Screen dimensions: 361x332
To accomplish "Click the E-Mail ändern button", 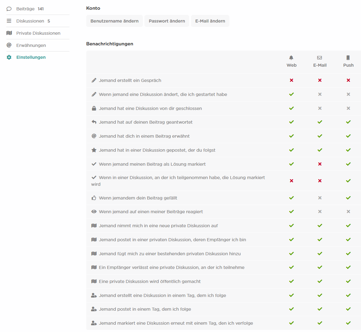I will pyautogui.click(x=210, y=21).
